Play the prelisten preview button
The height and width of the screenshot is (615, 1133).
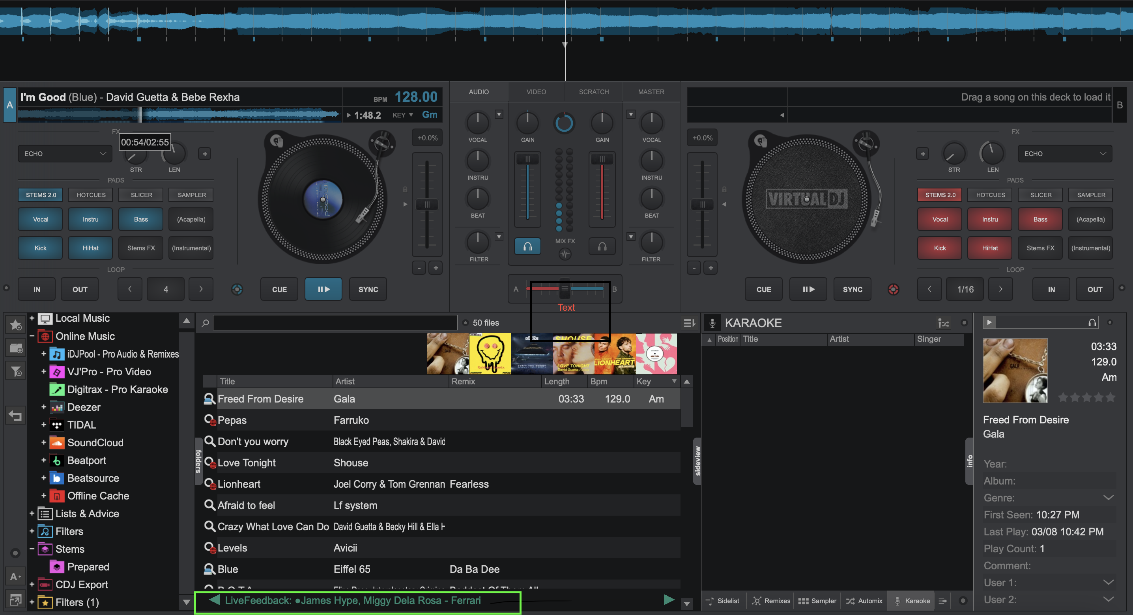(989, 322)
